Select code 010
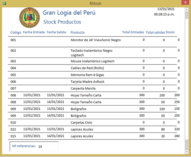Image resolution: width=191 pixels, height=157 pixels. pyautogui.click(x=13, y=122)
